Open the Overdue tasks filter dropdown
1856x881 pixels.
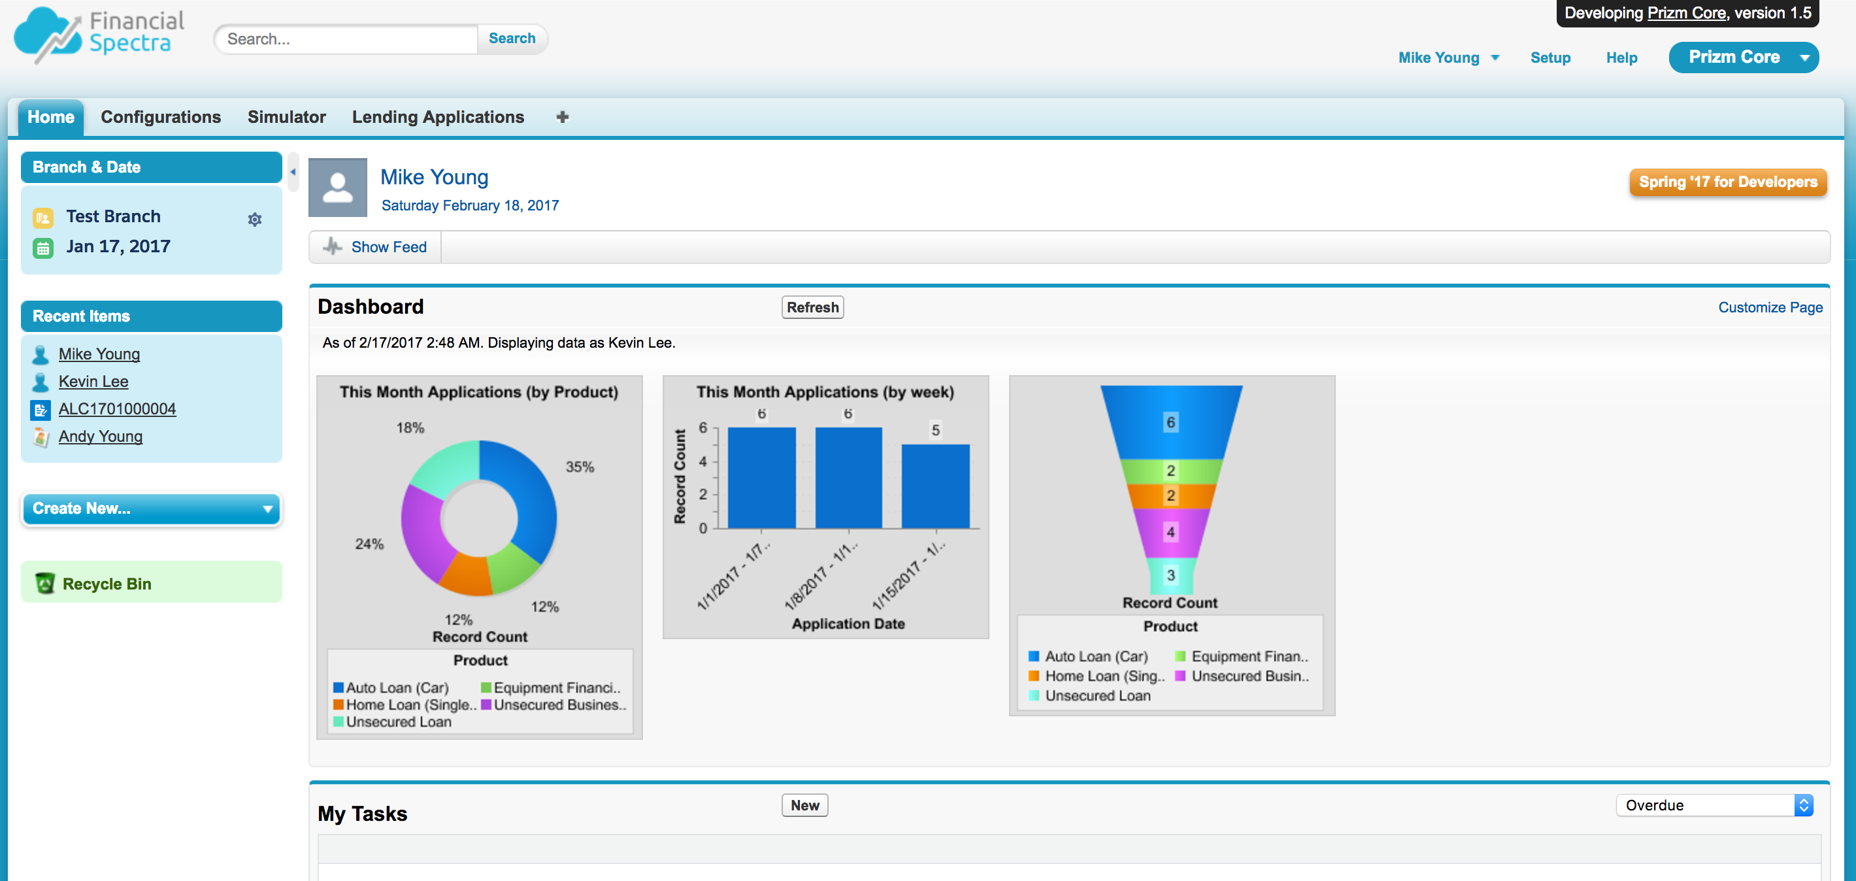tap(1714, 805)
